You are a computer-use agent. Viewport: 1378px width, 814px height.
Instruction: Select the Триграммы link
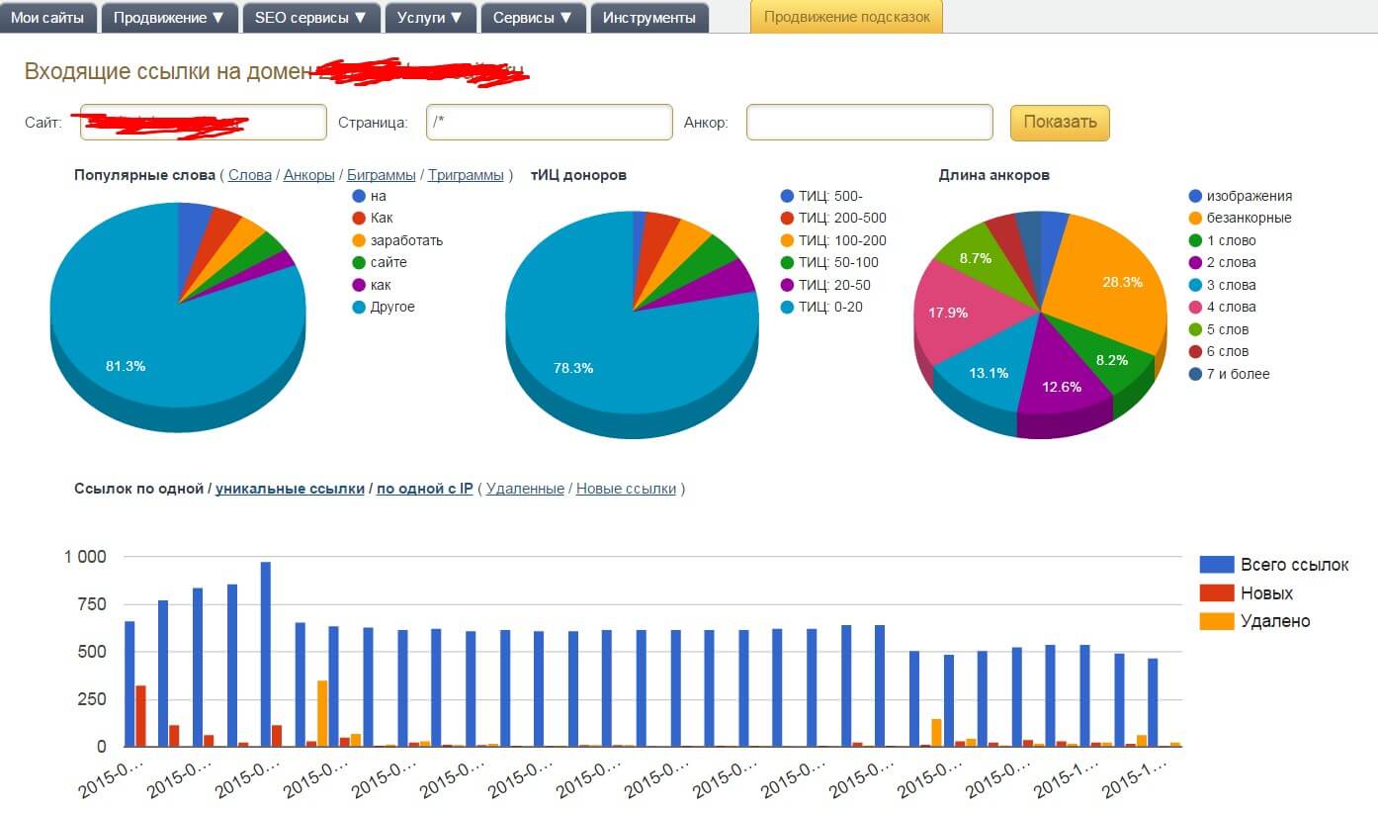[x=466, y=175]
